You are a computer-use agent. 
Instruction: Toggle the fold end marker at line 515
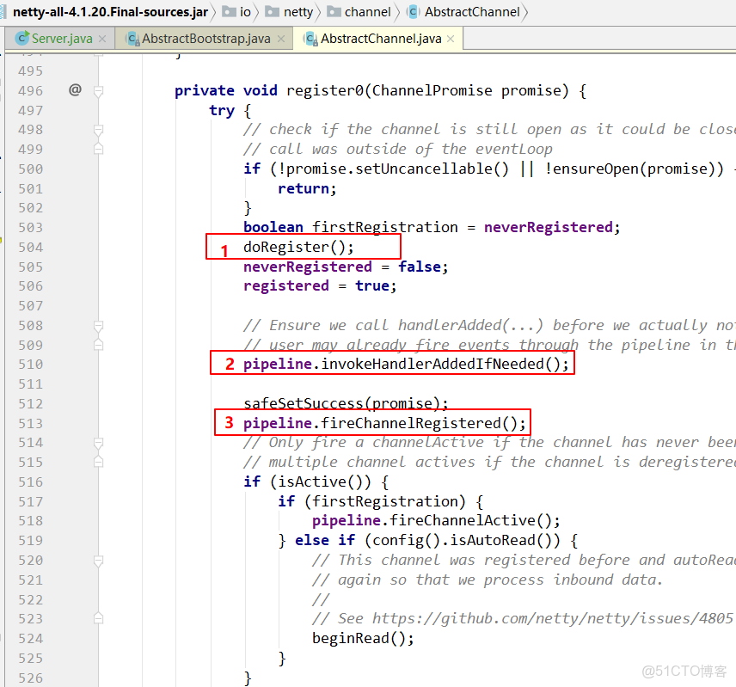point(98,463)
